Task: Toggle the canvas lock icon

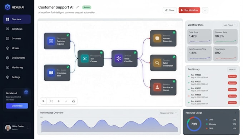Action: (74, 101)
